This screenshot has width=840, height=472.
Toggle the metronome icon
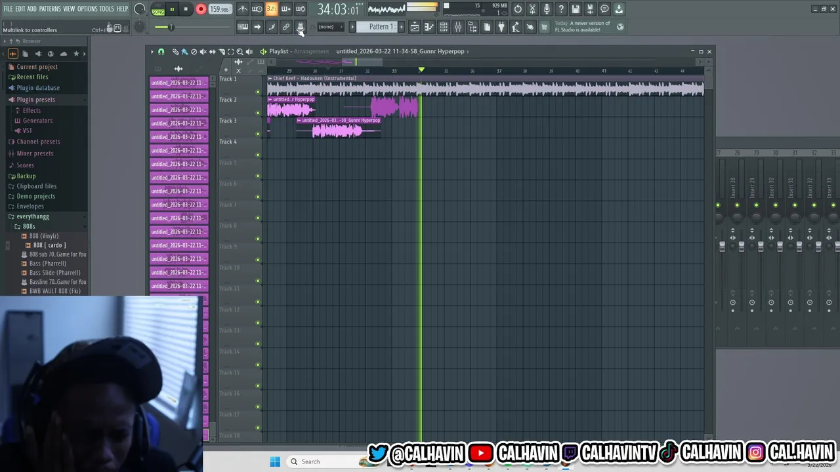(242, 9)
